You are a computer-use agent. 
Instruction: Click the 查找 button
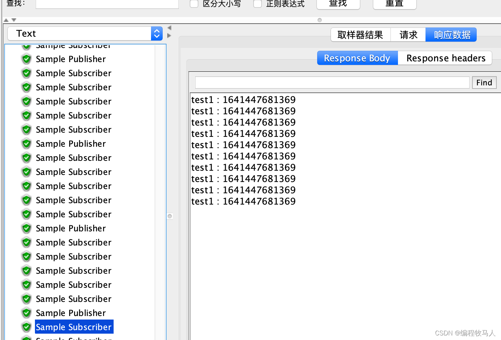(338, 4)
